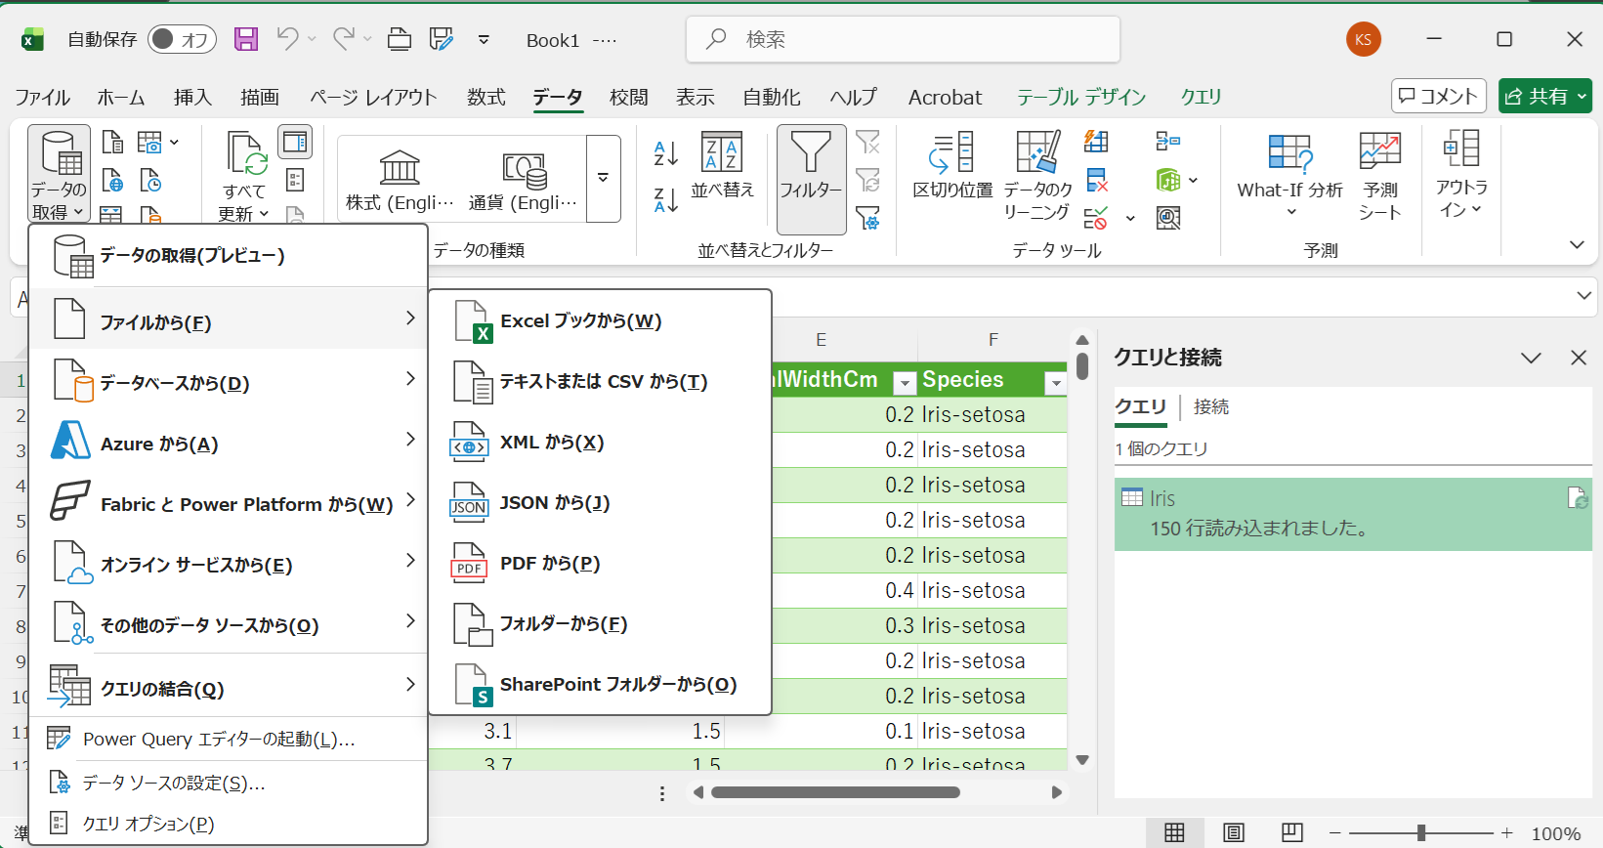
Task: Click the Comments button
Action: coord(1438,96)
